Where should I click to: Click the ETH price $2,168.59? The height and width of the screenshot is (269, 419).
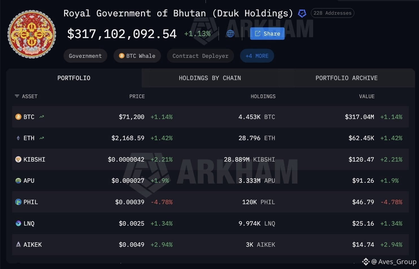128,138
